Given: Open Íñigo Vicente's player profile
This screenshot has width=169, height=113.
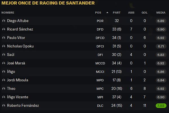Looking at the screenshot, I should coord(17,97).
